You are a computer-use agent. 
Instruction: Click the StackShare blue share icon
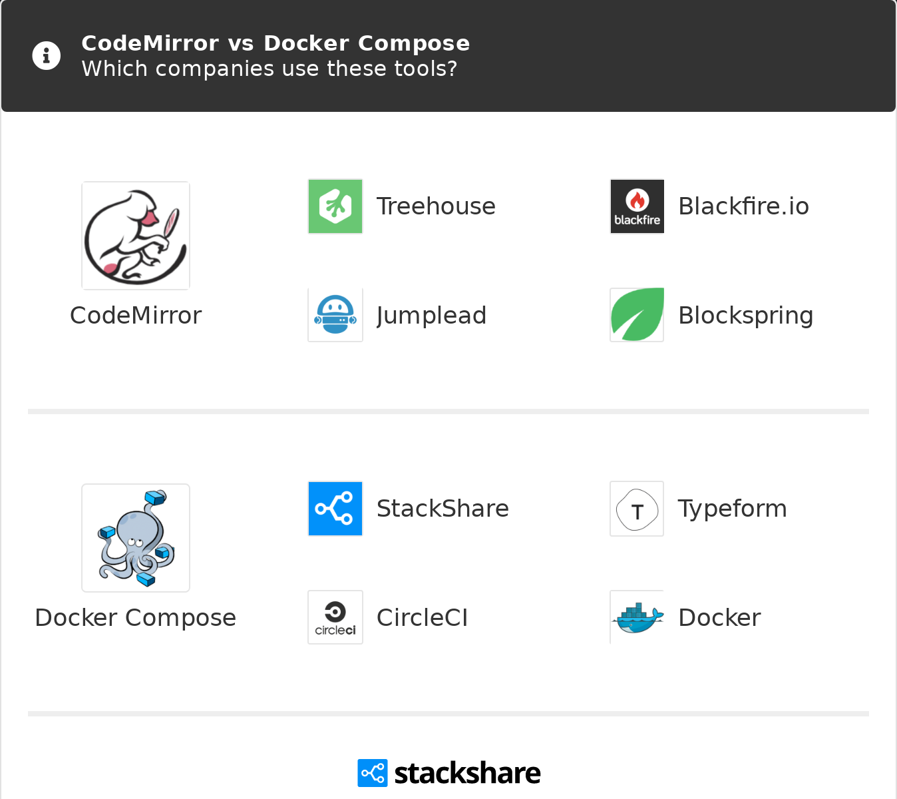pos(335,509)
